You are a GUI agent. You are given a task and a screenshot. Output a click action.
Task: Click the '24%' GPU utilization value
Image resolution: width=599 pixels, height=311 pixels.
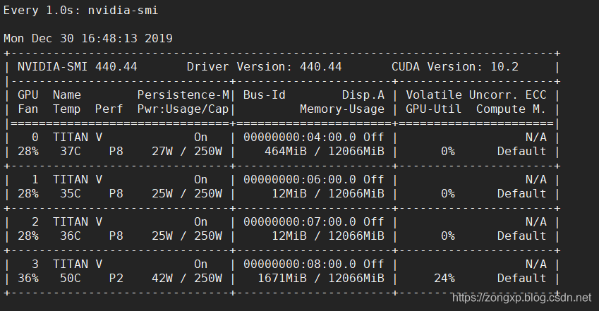click(444, 279)
